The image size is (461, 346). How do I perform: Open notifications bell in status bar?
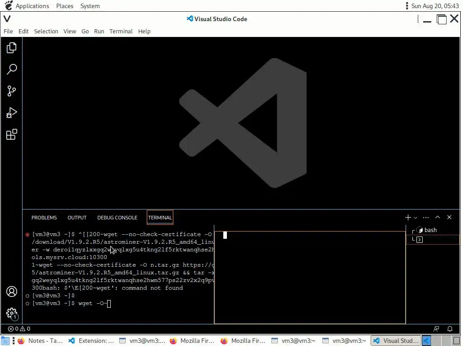[x=450, y=329]
